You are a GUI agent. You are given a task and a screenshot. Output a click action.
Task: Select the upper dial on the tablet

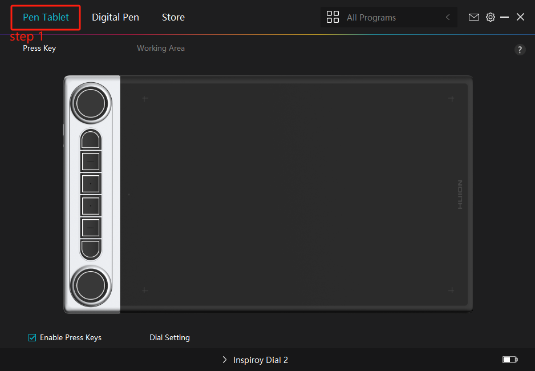pos(91,103)
